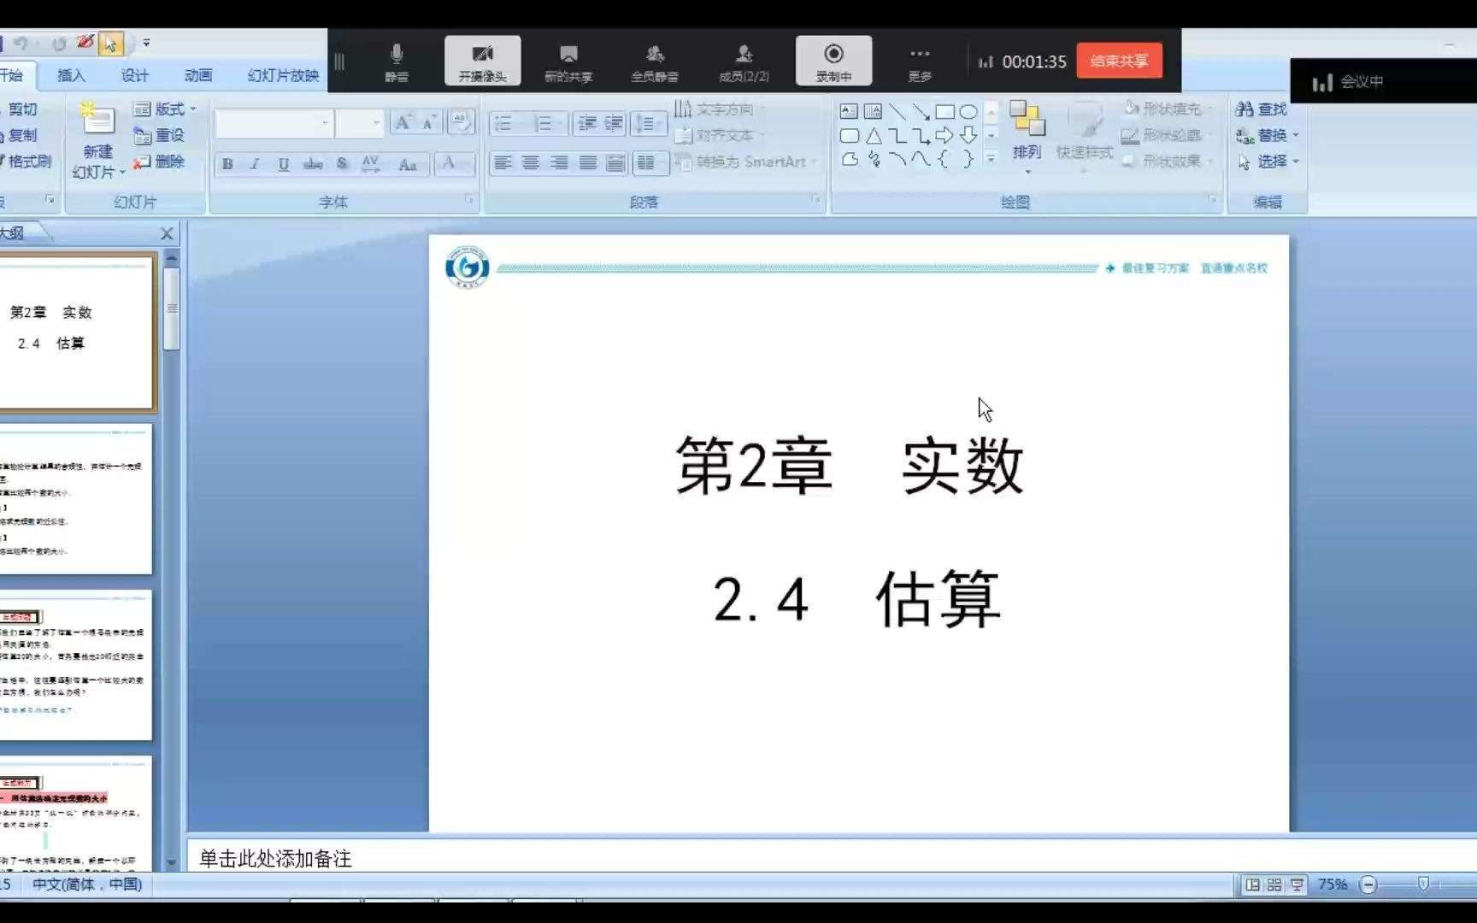Insert an oval shape from the shapes gallery
The width and height of the screenshot is (1477, 923).
[x=968, y=111]
